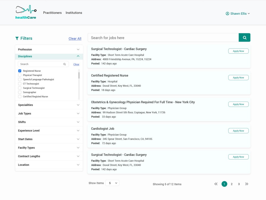266x200 pixels.
Task: Open the Certified Registered Nurse job title
Action: click(110, 75)
